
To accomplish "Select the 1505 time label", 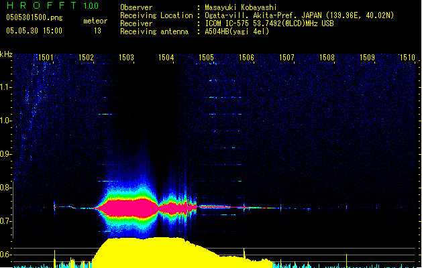I will tap(206, 58).
